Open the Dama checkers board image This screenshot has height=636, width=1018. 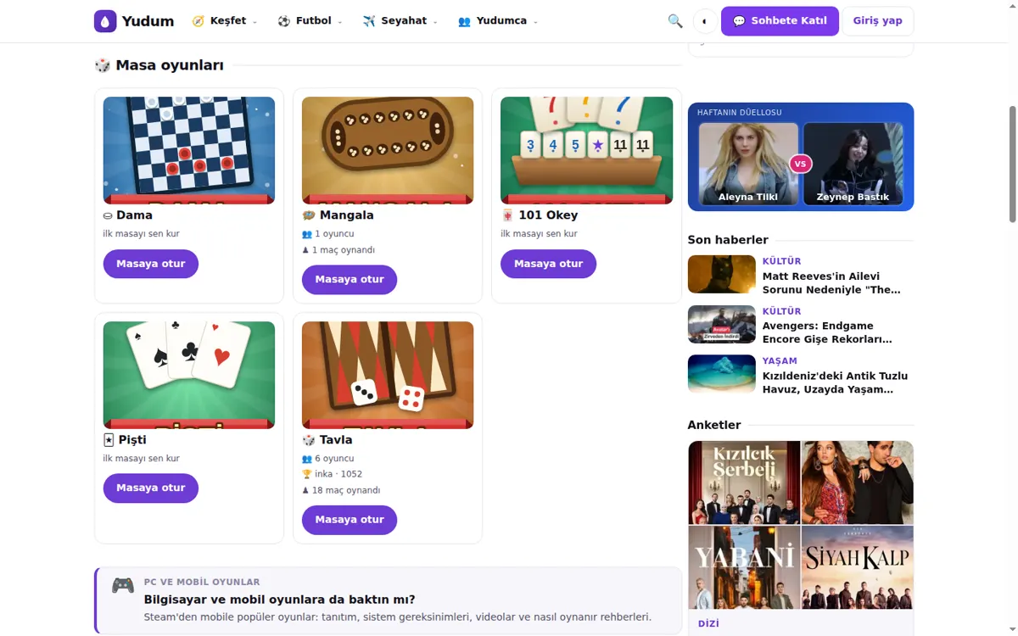pyautogui.click(x=189, y=150)
